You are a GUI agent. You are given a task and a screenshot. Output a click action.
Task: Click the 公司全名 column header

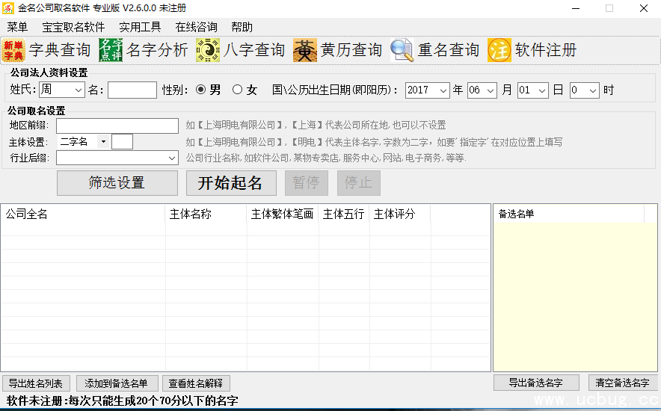tap(83, 214)
